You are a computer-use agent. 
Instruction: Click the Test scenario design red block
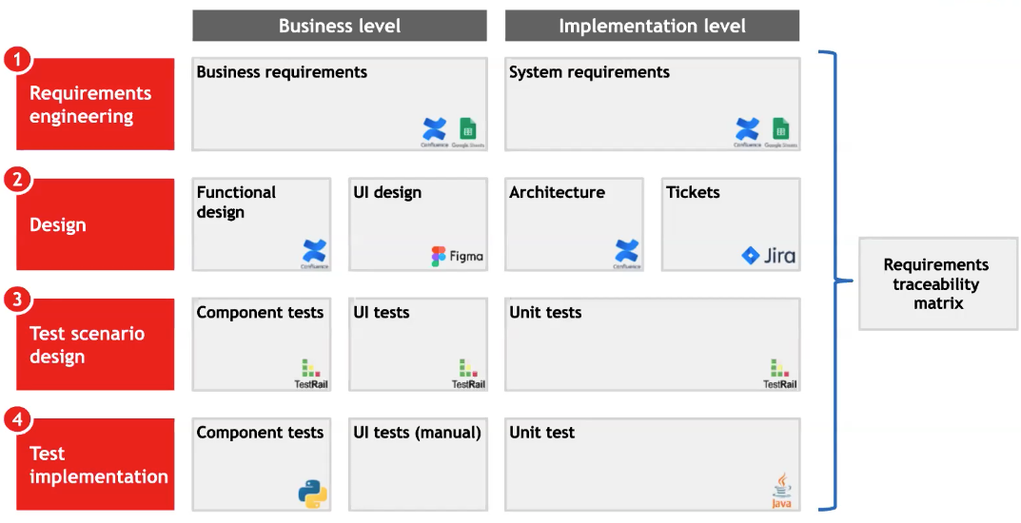95,345
